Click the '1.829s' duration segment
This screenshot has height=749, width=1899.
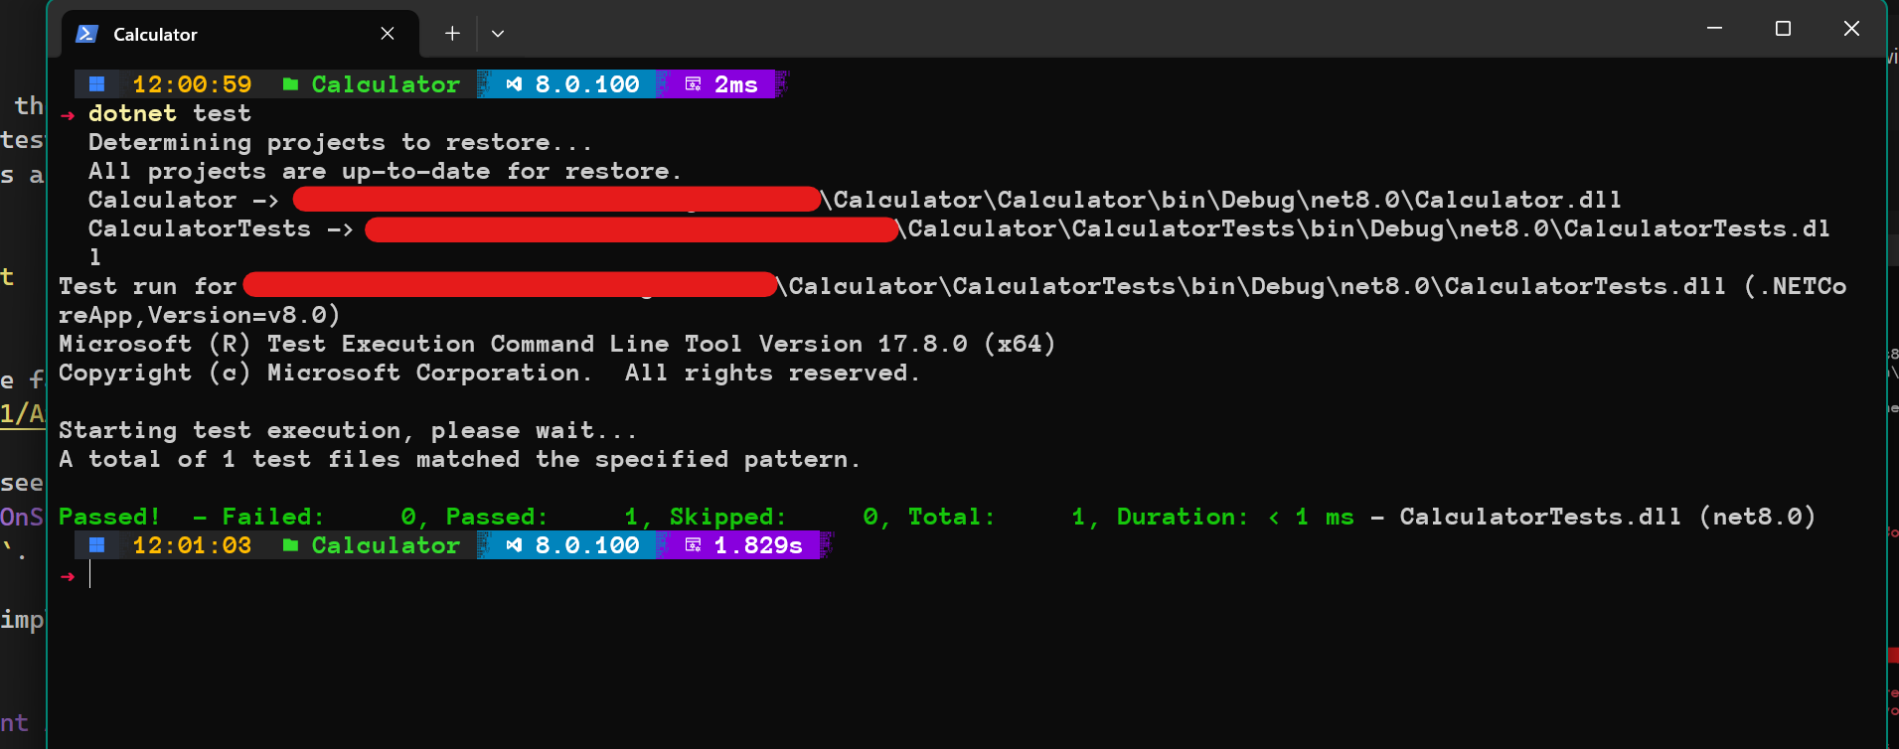coord(758,545)
